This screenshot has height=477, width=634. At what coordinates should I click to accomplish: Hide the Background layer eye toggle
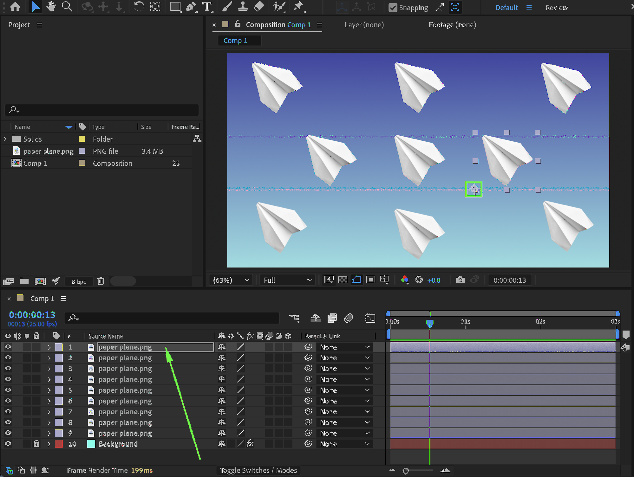[x=8, y=444]
